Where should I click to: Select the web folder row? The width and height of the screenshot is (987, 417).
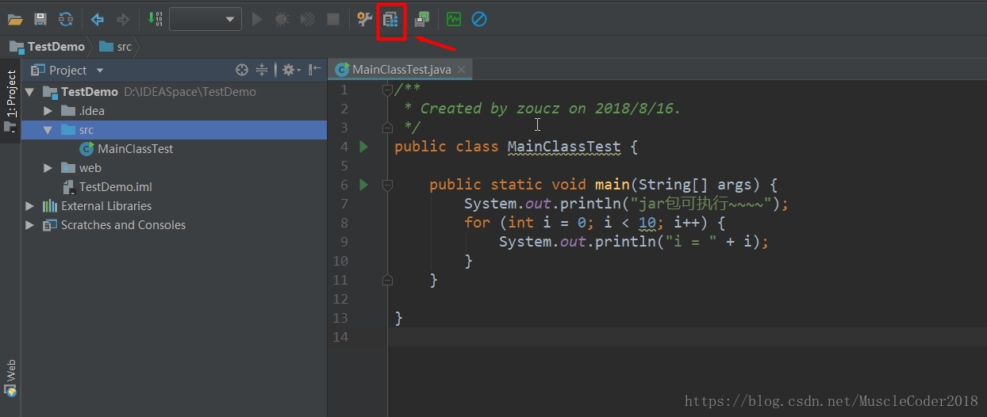[174, 168]
